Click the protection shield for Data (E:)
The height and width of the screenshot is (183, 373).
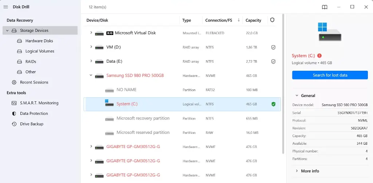(273, 62)
